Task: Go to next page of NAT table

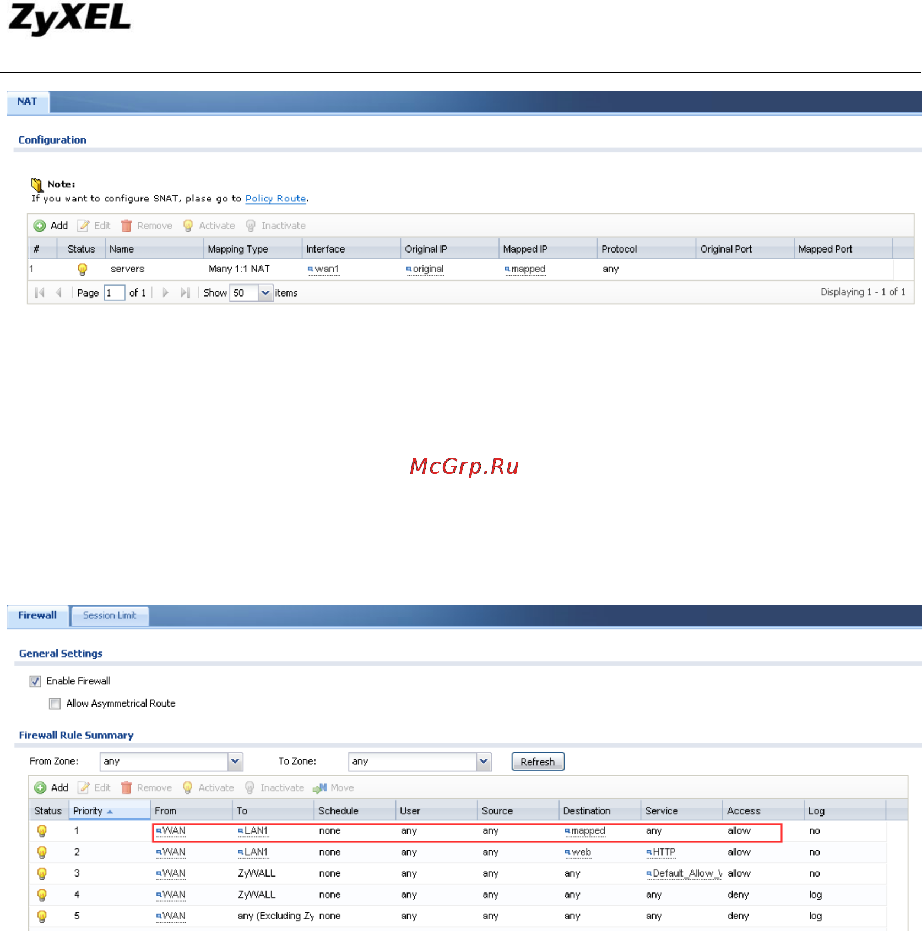Action: 165,293
